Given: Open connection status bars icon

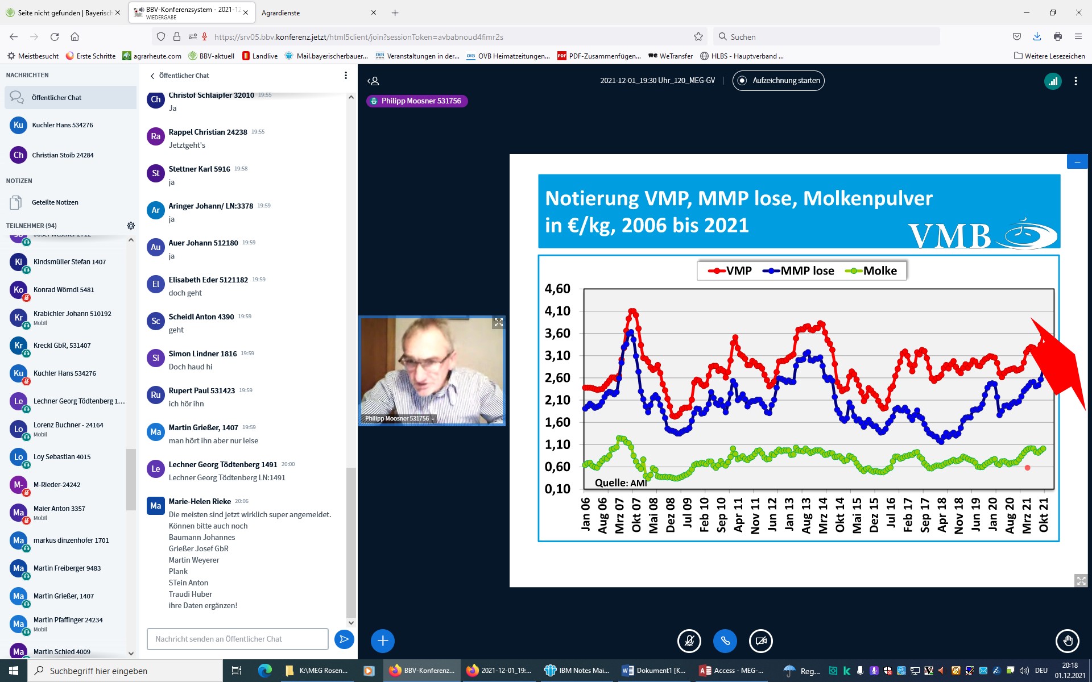Looking at the screenshot, I should tap(1053, 81).
